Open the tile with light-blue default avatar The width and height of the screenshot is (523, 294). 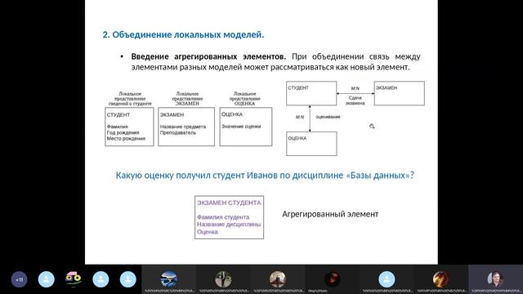[387, 279]
